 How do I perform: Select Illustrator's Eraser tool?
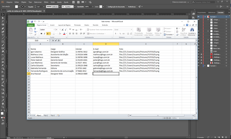(3, 52)
